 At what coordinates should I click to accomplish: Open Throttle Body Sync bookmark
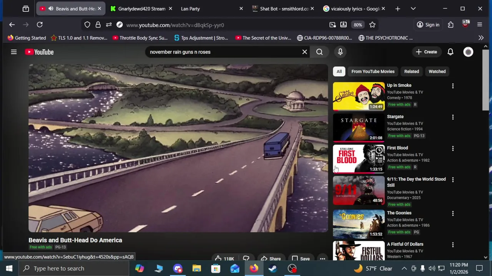click(x=140, y=38)
